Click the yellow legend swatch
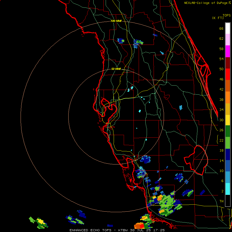The image size is (232, 232). pyautogui.click(x=228, y=120)
